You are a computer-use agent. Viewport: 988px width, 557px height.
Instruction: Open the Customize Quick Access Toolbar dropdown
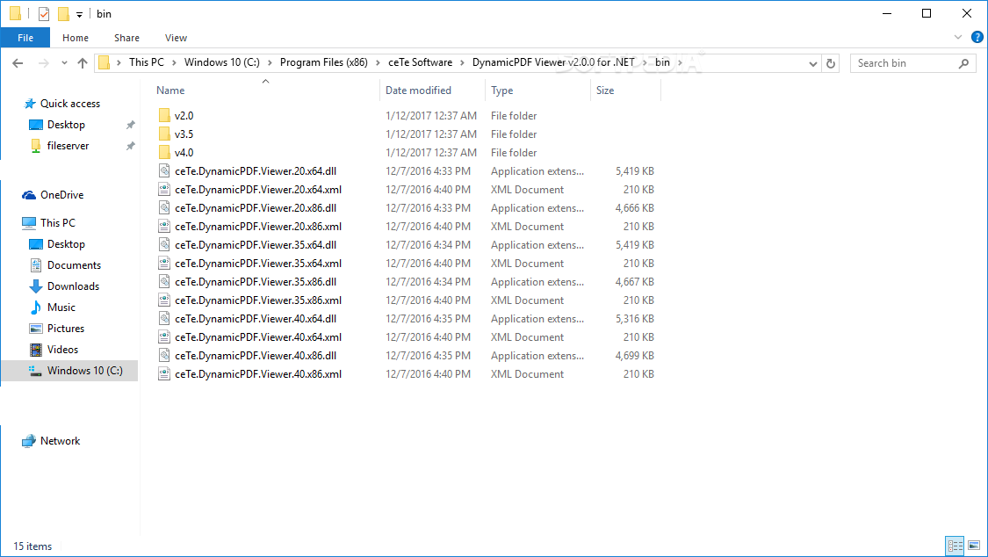tap(79, 14)
